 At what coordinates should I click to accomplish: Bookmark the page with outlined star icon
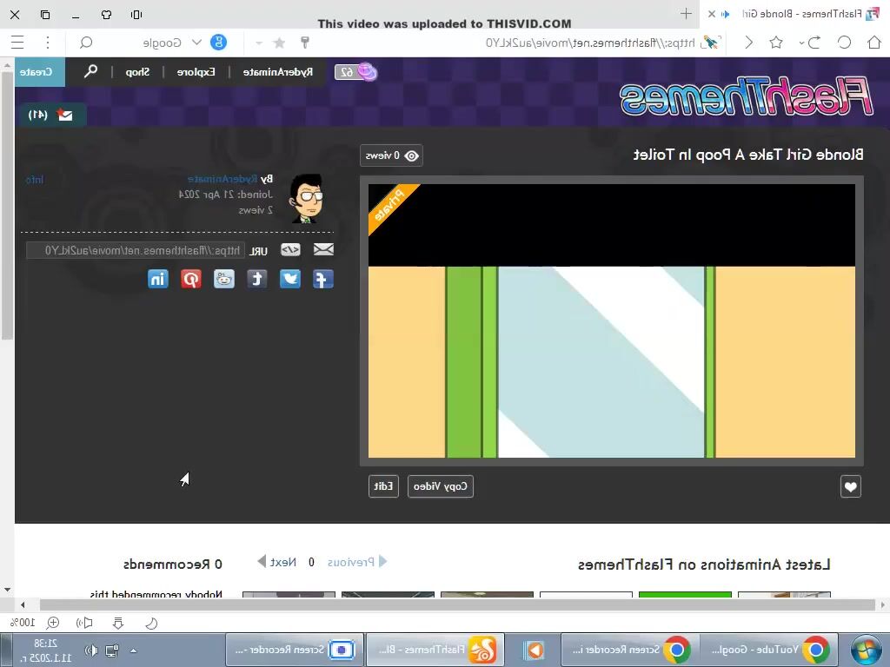[776, 43]
